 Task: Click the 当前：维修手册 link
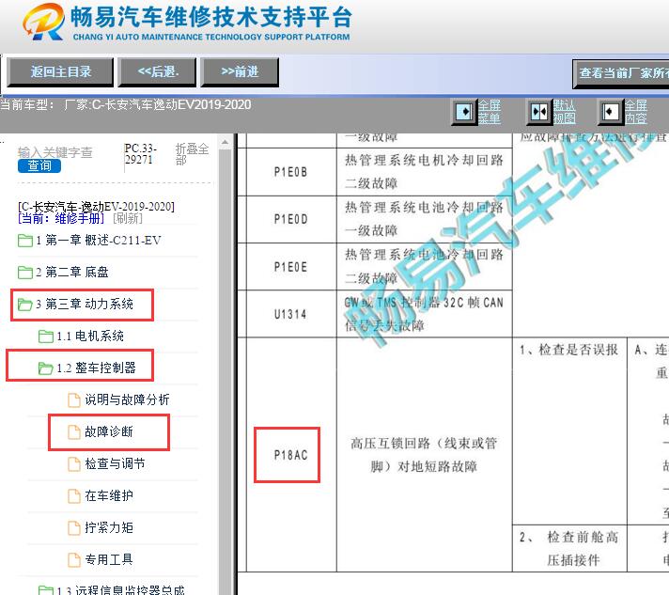[x=61, y=218]
